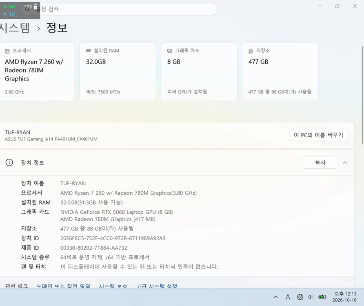Screen dimensions: 364x306
Task: Click ASUS TUF Gaming A14 model text
Action: (x=51, y=139)
